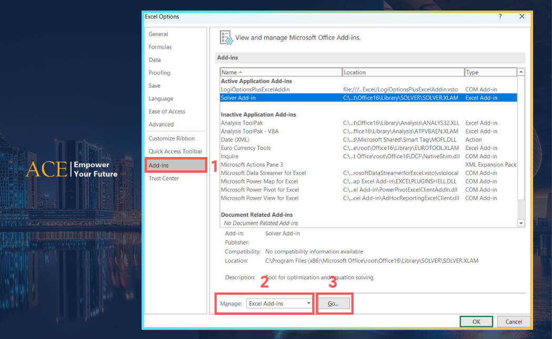Click the Location column header
Viewport: 552px width, 339px height.
click(403, 73)
